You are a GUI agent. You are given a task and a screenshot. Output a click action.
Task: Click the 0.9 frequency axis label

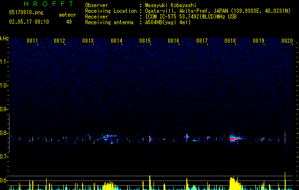coord(4,109)
